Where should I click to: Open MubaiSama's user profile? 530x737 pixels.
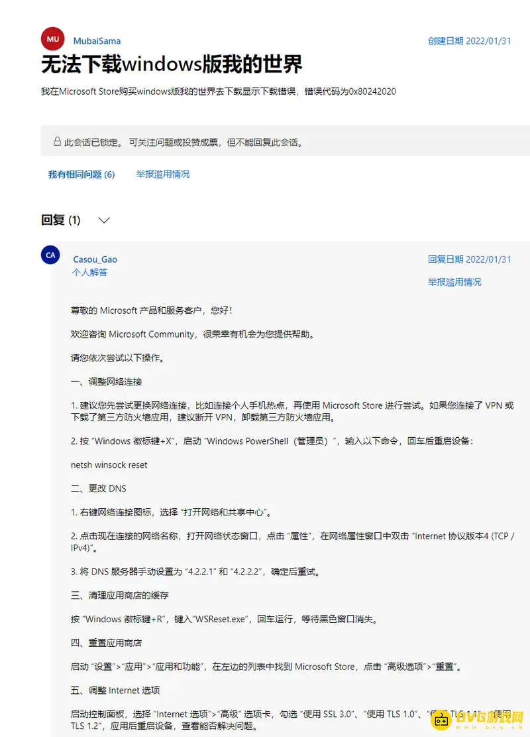pyautogui.click(x=97, y=40)
